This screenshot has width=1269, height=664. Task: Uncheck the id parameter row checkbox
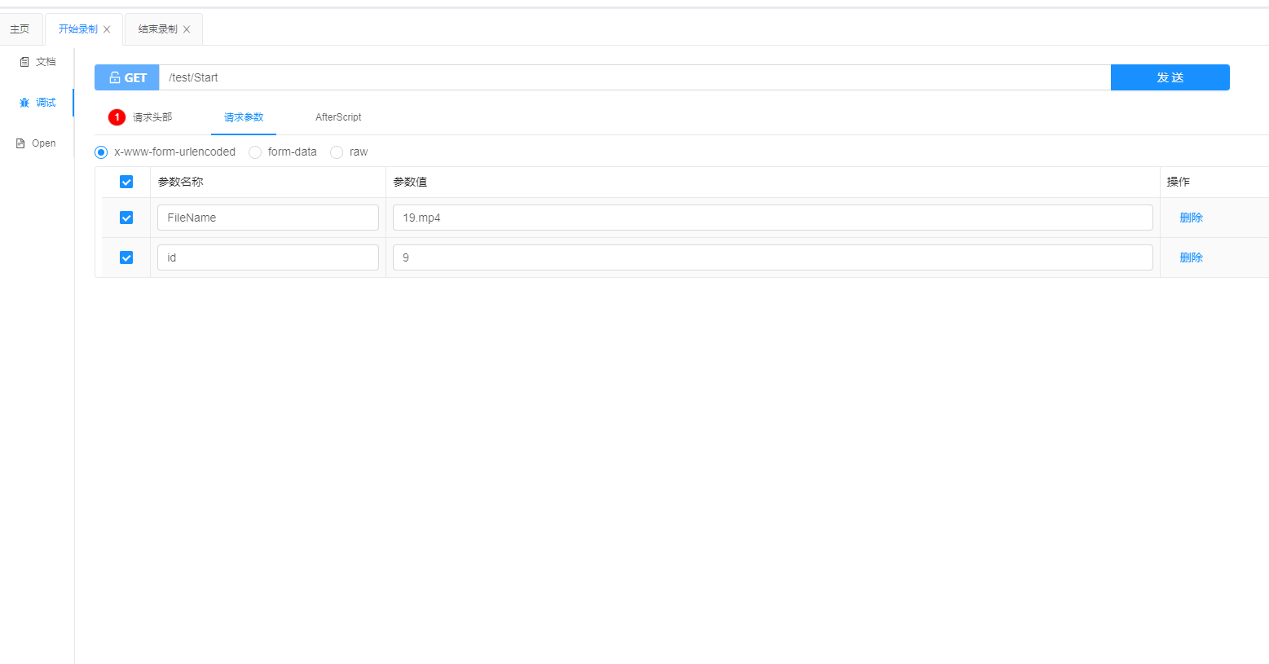click(126, 257)
